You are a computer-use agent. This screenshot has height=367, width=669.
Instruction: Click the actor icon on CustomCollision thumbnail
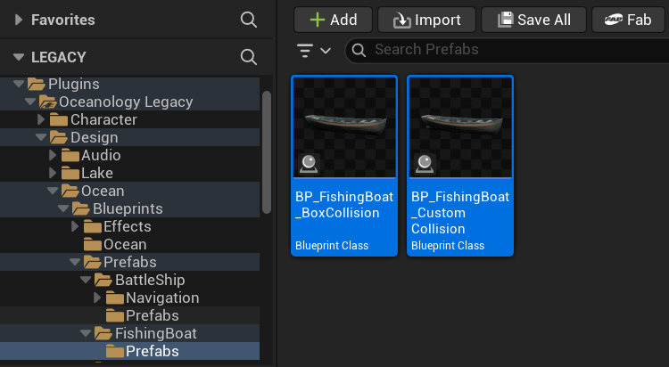click(425, 164)
